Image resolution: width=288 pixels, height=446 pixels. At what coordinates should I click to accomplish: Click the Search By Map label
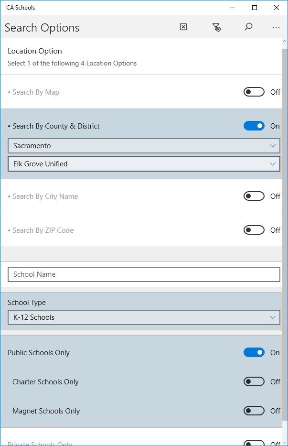point(36,92)
